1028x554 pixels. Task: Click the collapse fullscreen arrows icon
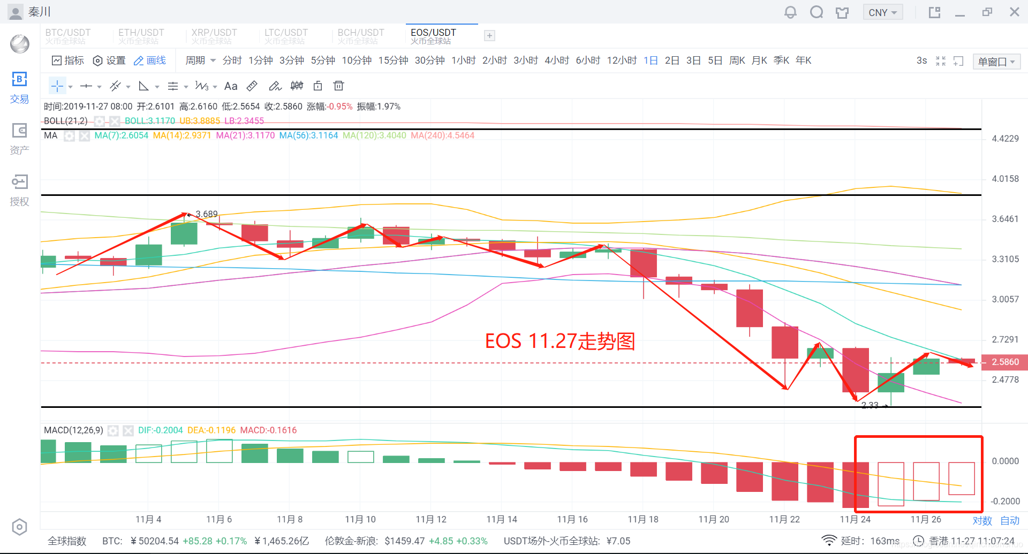[941, 61]
